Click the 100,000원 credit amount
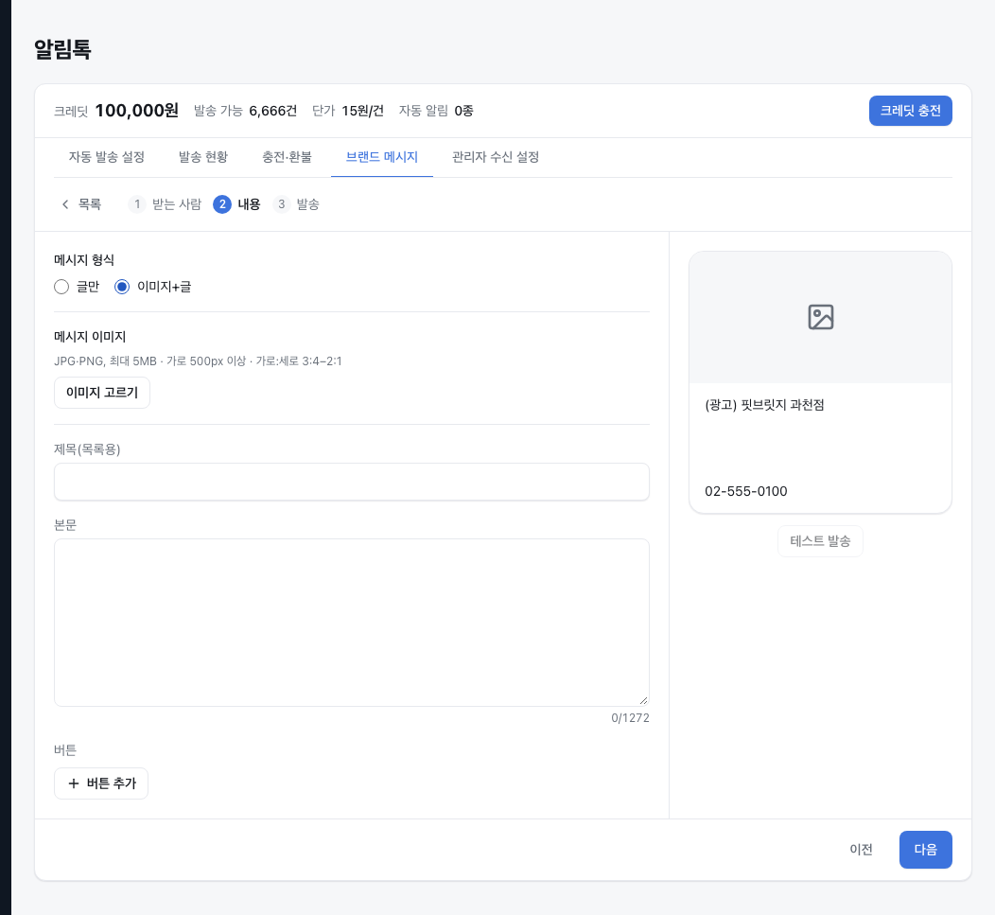 pyautogui.click(x=137, y=111)
